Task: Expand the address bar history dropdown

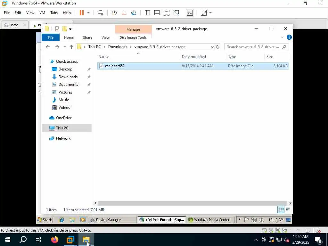Action: click(x=212, y=47)
